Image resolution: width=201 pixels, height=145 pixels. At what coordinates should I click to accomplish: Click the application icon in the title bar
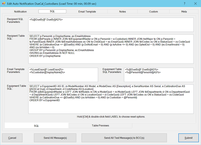coord(4,3)
